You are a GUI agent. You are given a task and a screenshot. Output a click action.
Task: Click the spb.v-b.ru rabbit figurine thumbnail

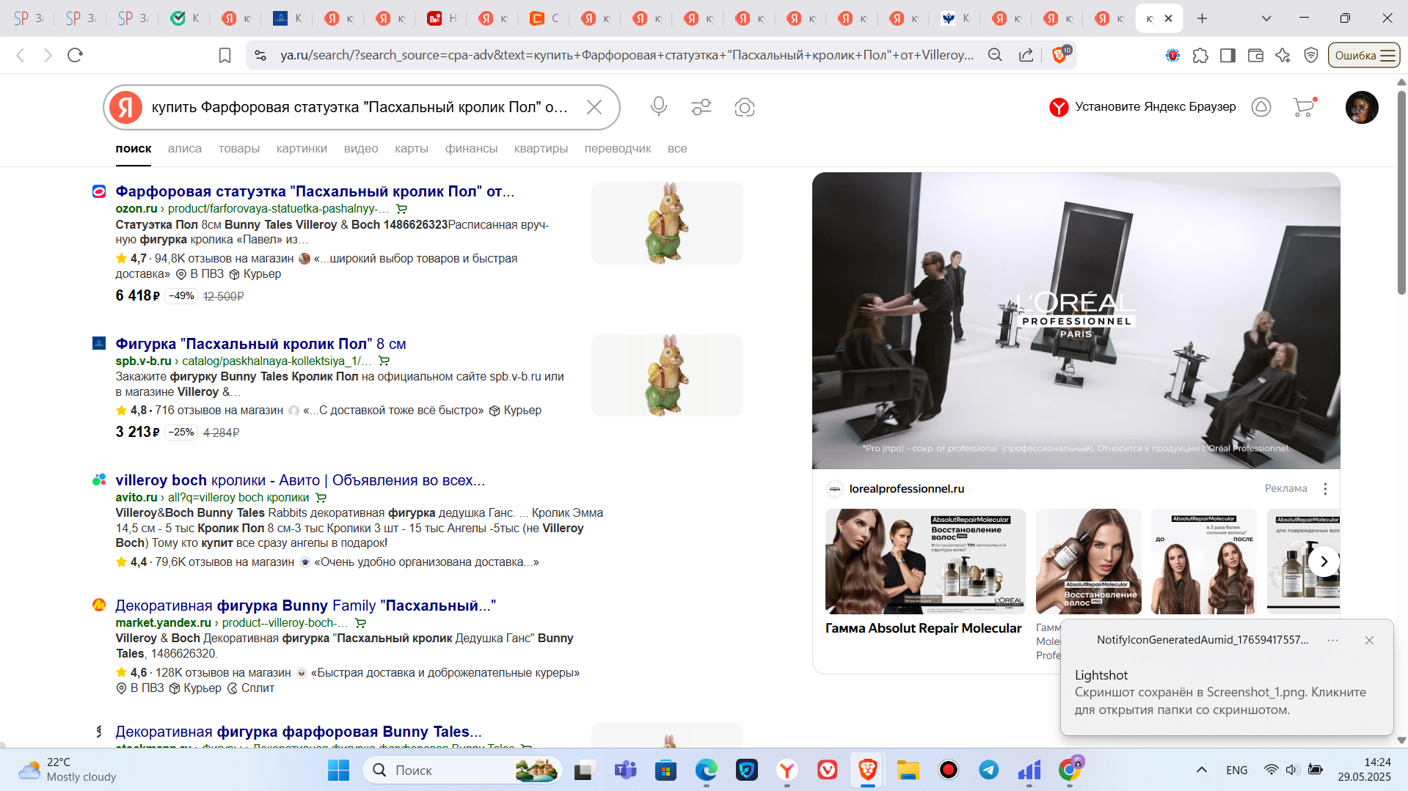coord(667,375)
